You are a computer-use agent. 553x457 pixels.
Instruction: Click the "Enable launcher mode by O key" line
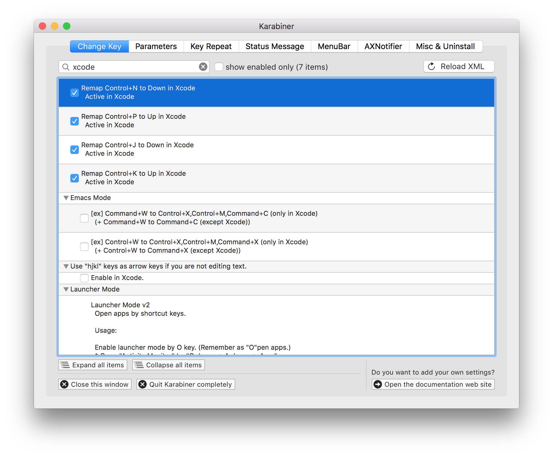coord(193,347)
